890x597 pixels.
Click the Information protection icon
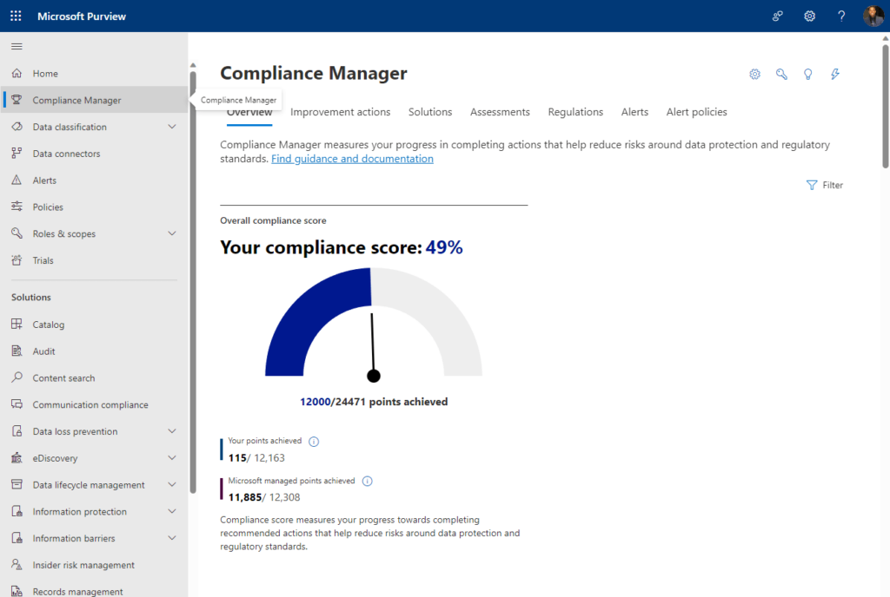(17, 511)
